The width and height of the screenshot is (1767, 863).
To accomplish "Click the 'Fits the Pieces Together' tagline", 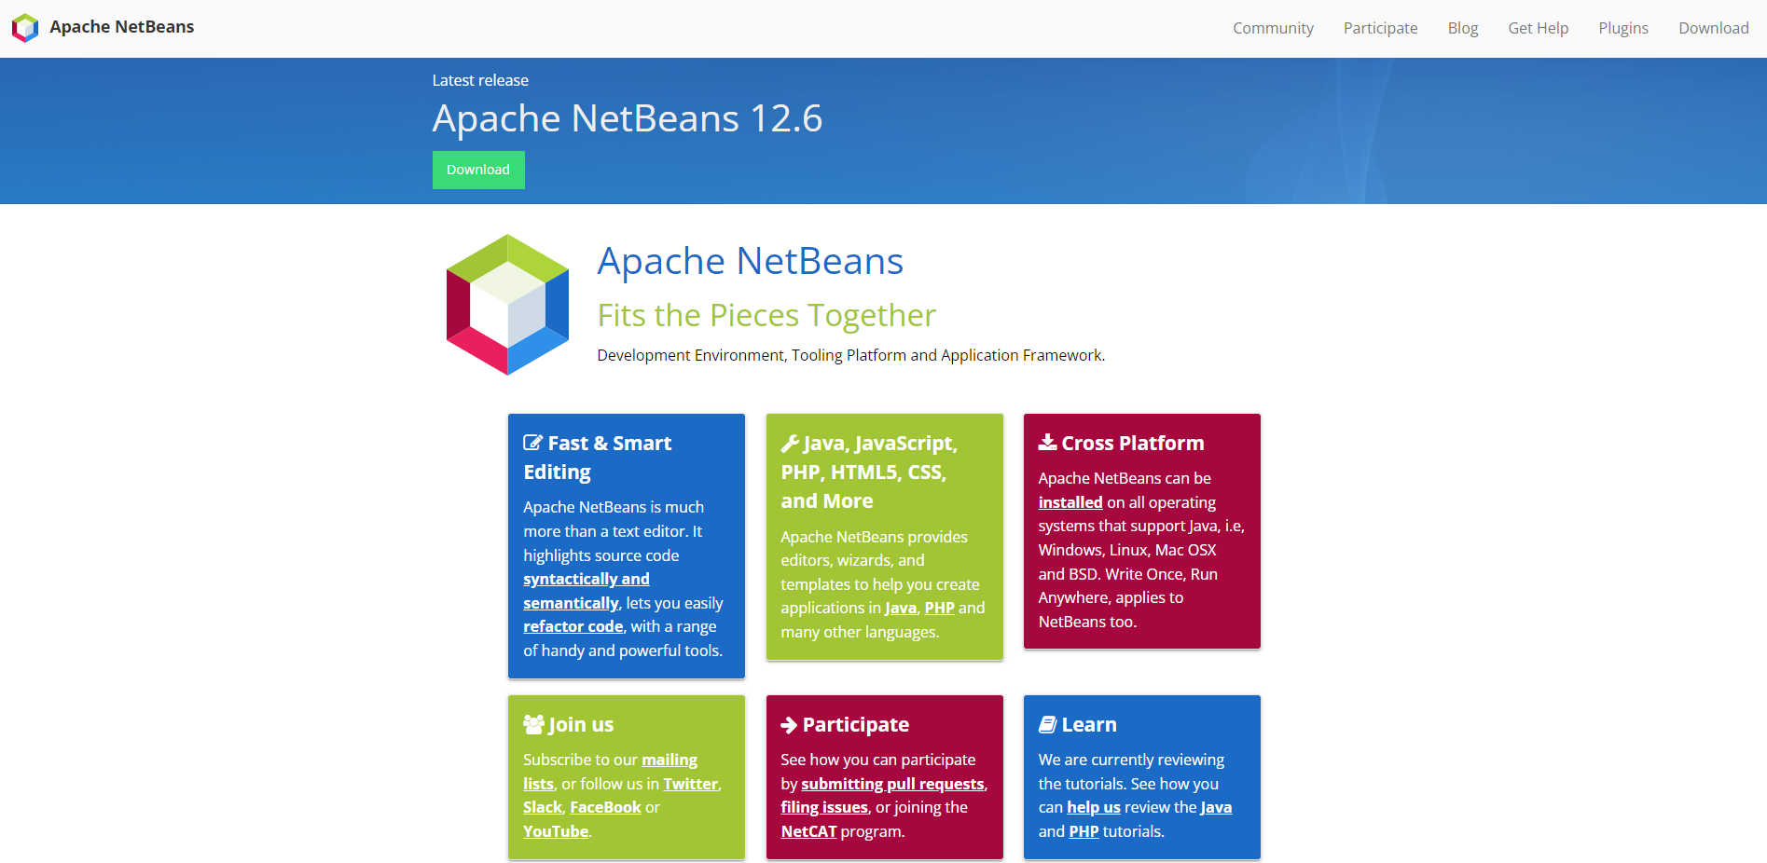I will point(766,315).
